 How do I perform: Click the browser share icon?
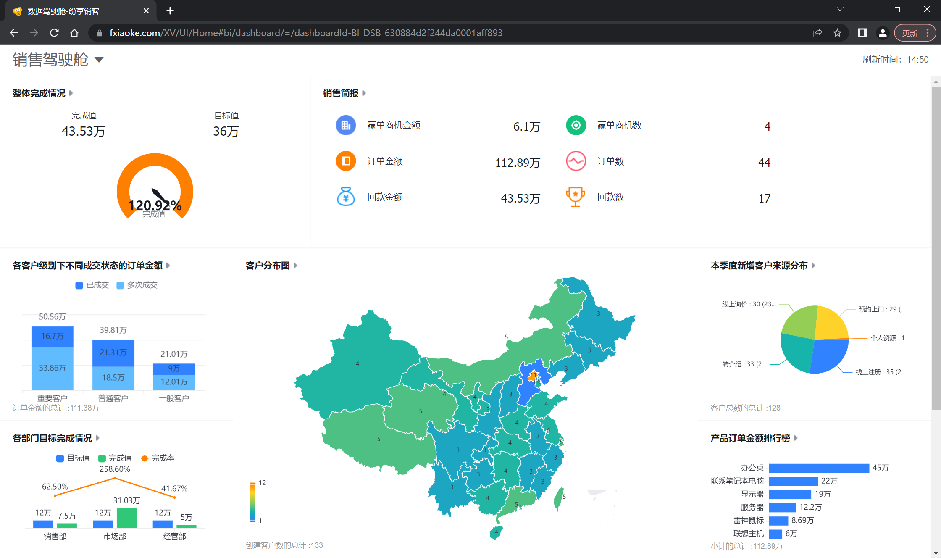(x=817, y=33)
